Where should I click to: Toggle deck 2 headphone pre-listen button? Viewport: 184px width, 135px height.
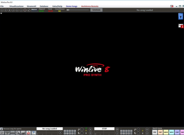[117, 129]
